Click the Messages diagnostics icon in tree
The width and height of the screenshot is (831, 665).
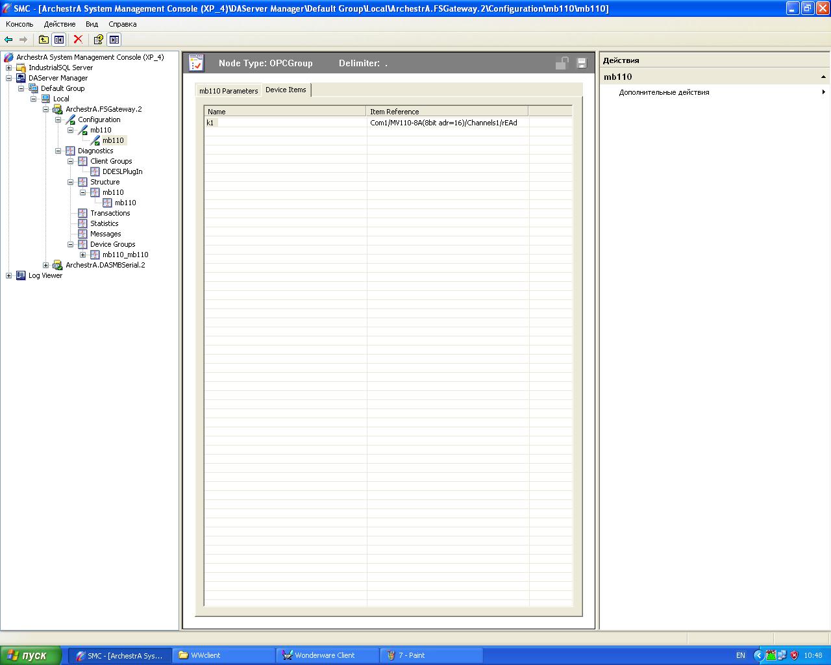tap(82, 234)
